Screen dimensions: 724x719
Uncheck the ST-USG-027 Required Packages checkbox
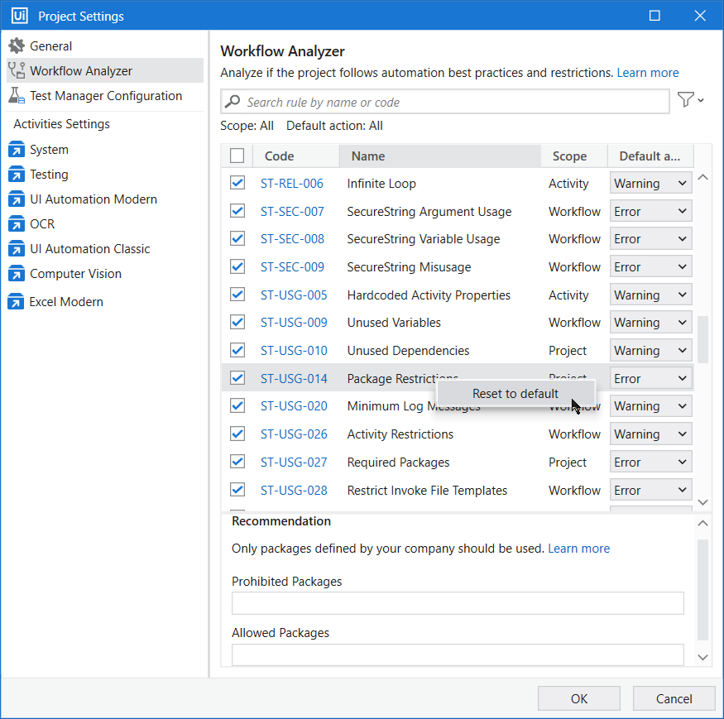click(x=237, y=462)
